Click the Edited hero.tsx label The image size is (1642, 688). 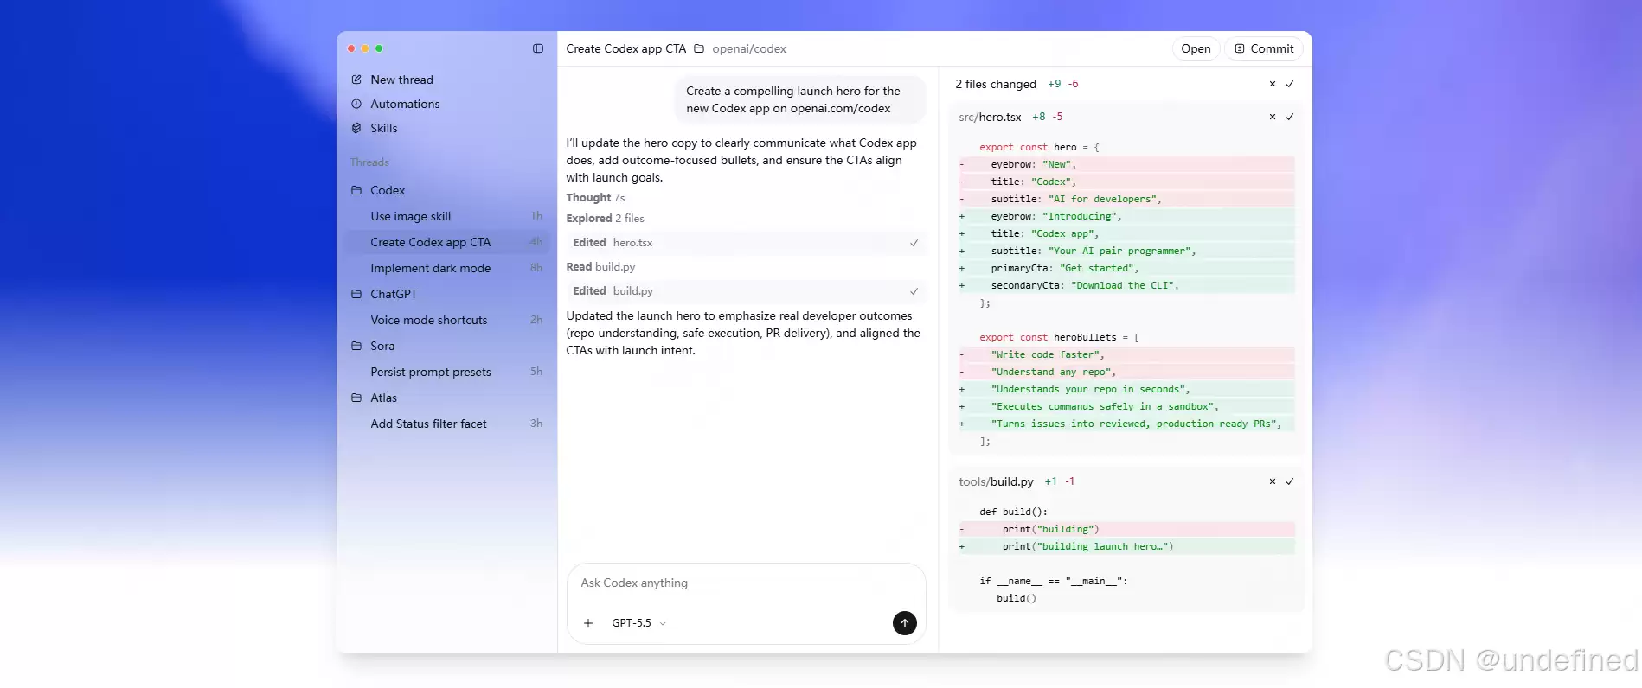click(x=613, y=243)
